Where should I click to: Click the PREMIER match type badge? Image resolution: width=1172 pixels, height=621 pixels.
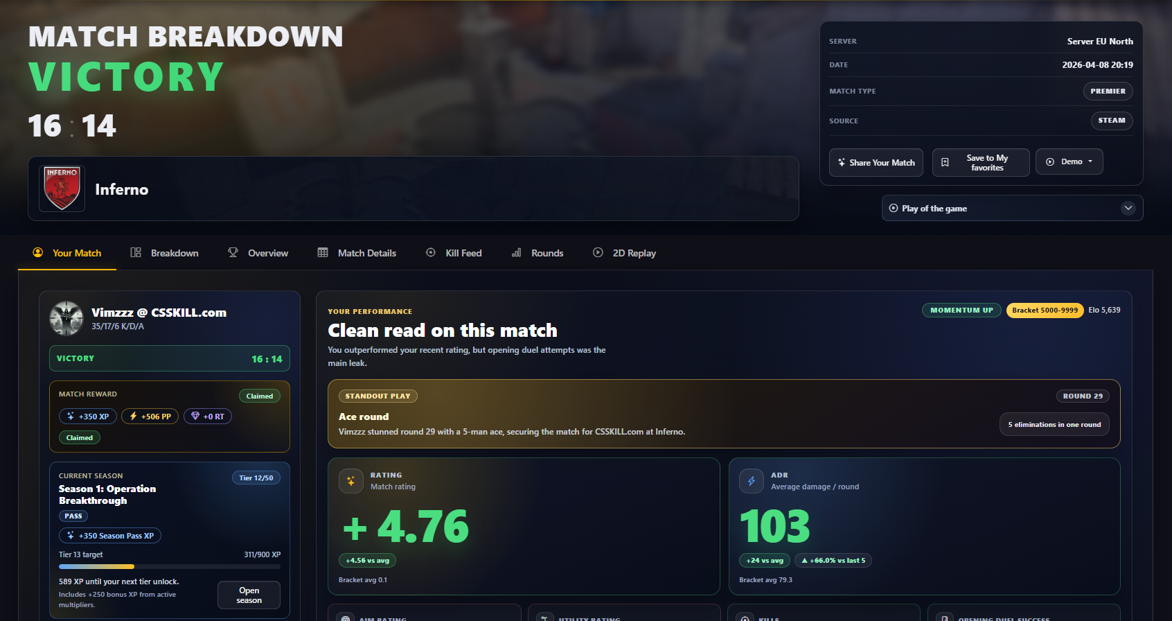tap(1108, 91)
